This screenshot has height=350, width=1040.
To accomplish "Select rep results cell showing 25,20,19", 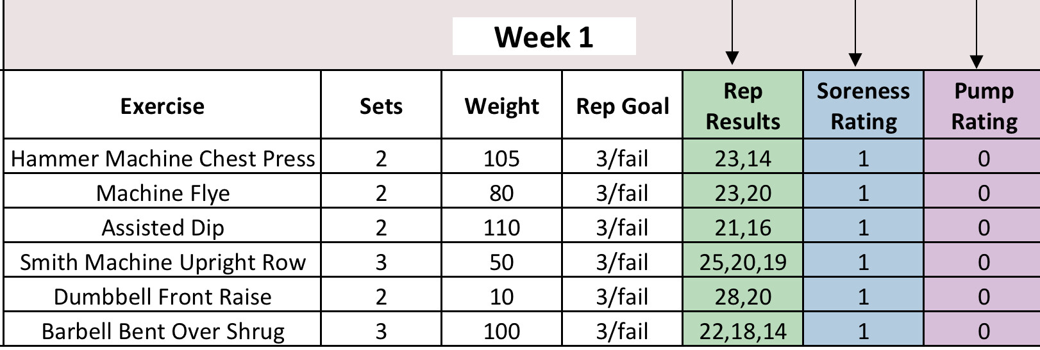I will (742, 262).
